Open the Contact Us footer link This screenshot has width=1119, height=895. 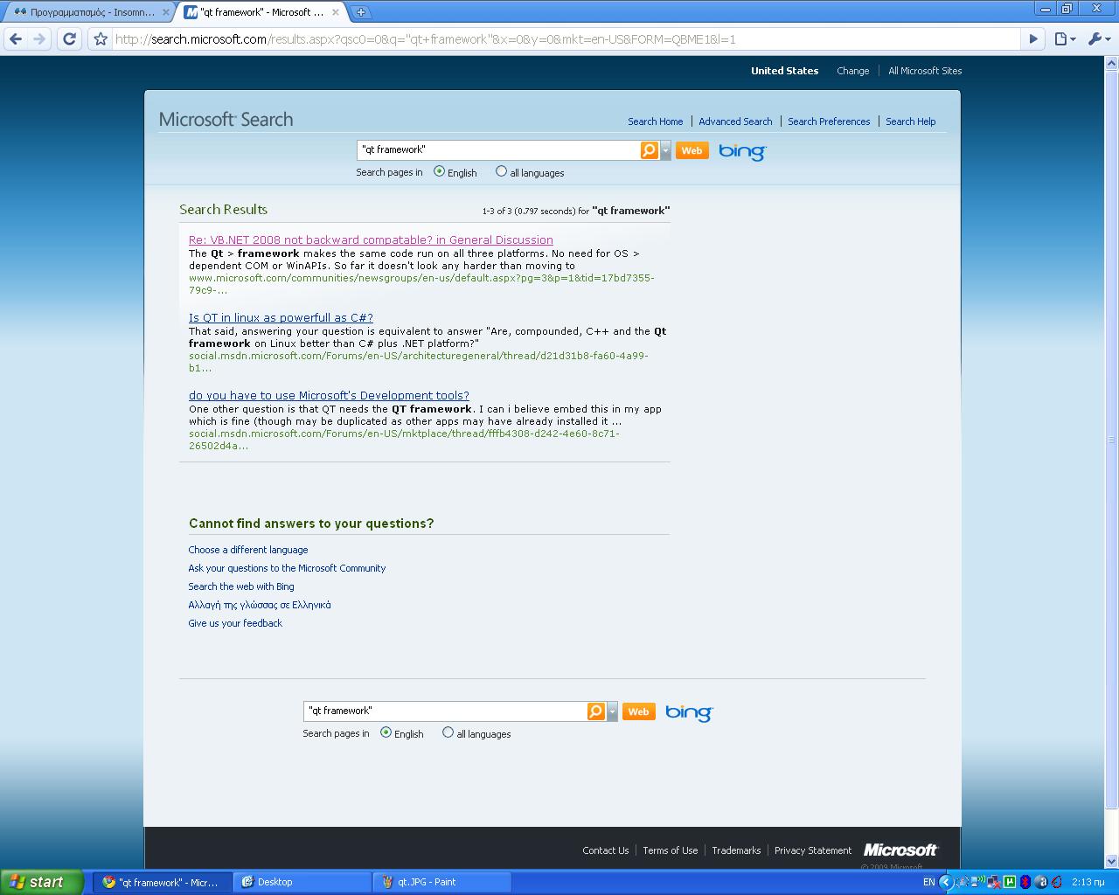point(606,850)
